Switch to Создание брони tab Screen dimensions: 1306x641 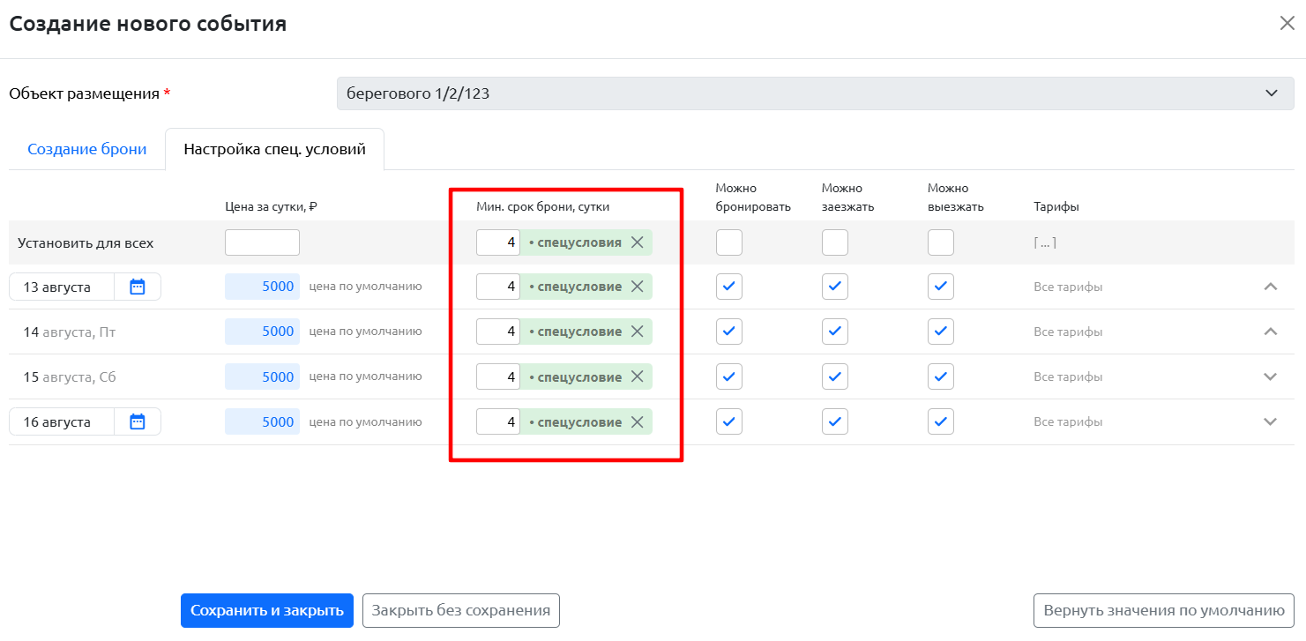87,149
